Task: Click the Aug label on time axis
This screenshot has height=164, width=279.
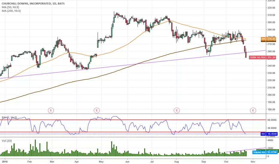Action: coord(177,162)
